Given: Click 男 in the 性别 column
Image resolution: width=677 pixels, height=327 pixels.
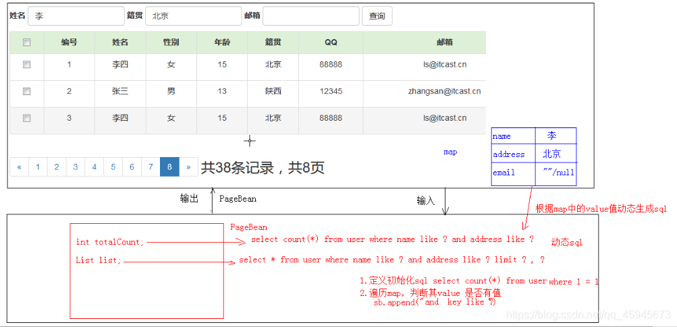Looking at the screenshot, I should 171,92.
